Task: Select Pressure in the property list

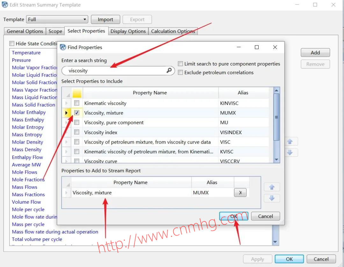Action: pyautogui.click(x=21, y=60)
